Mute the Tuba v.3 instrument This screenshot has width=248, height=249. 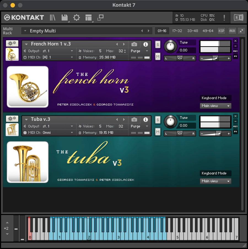click(158, 132)
